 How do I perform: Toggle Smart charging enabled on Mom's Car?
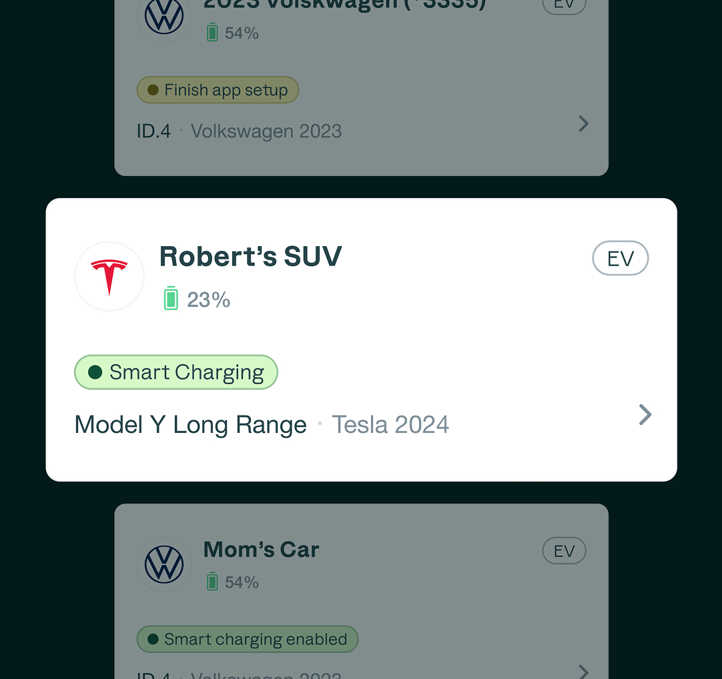[247, 638]
